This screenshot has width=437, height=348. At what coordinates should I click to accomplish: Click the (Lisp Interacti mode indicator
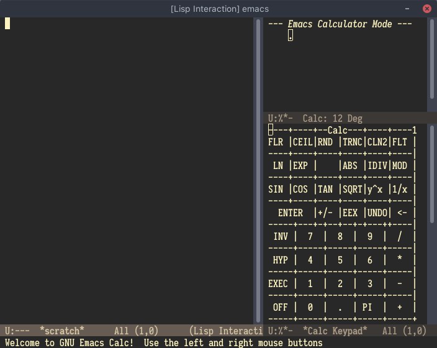click(226, 331)
